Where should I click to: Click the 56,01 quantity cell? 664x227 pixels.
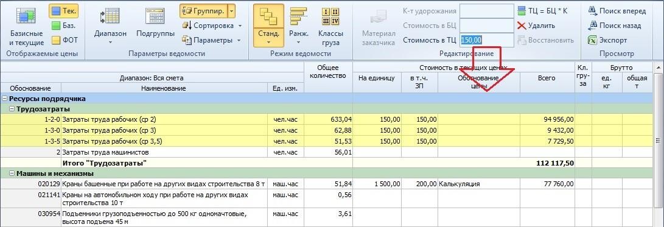[328, 152]
